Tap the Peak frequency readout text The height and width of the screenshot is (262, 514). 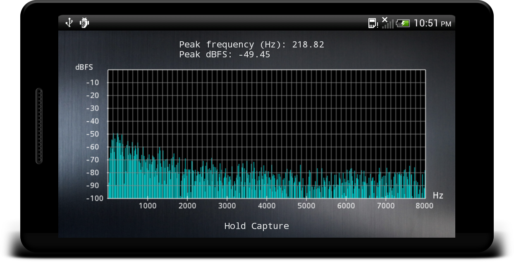[x=251, y=45]
